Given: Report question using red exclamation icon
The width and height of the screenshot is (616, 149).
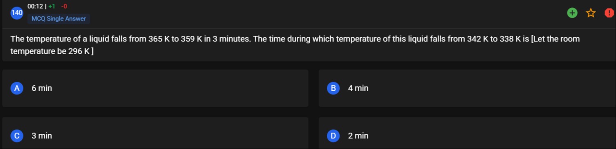Looking at the screenshot, I should point(610,13).
